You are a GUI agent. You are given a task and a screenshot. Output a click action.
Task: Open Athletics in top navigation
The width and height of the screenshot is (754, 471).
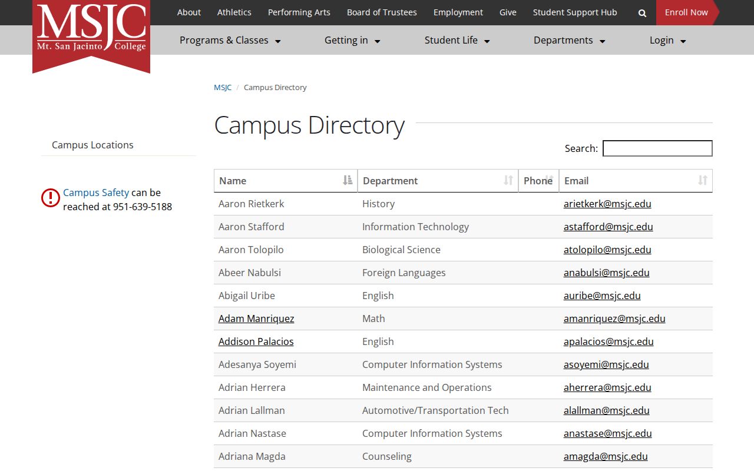tap(234, 12)
